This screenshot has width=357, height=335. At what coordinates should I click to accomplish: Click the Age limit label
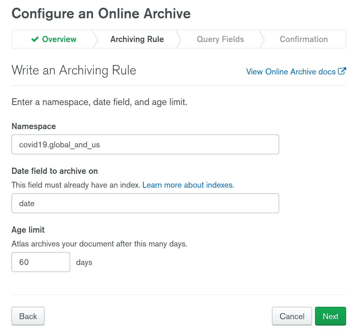28,230
